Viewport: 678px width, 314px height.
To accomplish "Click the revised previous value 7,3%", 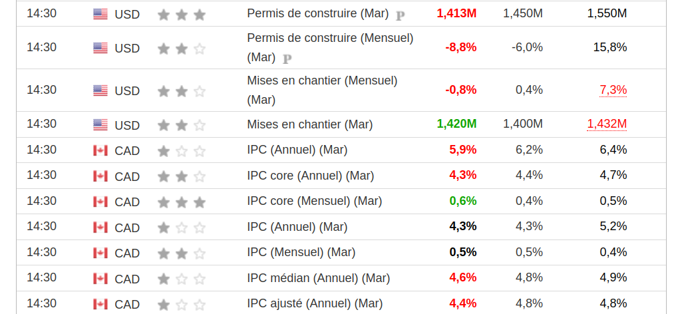I will click(x=613, y=90).
